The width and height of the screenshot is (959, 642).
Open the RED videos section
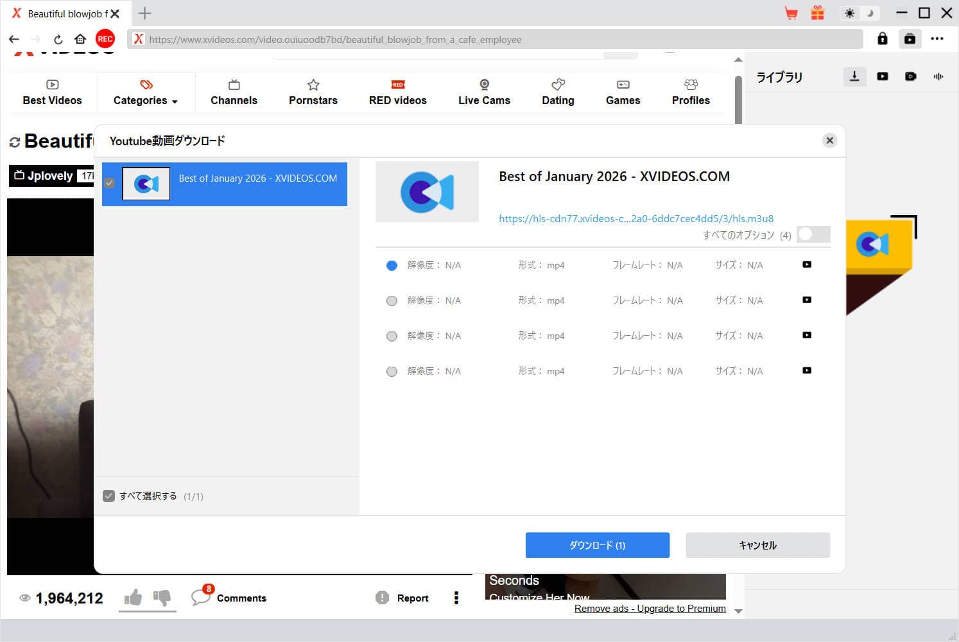click(398, 92)
